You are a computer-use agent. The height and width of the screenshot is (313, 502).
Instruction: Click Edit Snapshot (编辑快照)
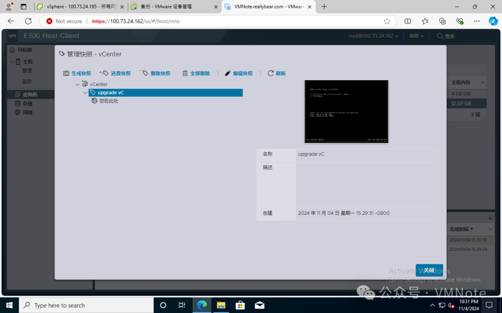pyautogui.click(x=239, y=73)
